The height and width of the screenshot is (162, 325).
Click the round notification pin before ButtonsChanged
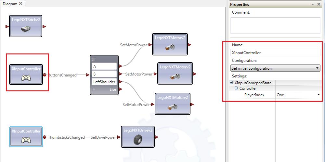pyautogui.click(x=45, y=75)
